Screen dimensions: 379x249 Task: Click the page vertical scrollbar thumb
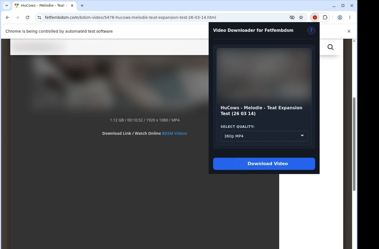(x=354, y=144)
